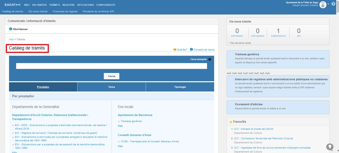
Task: Click the Favorits star icon
Action: [x=231, y=122]
